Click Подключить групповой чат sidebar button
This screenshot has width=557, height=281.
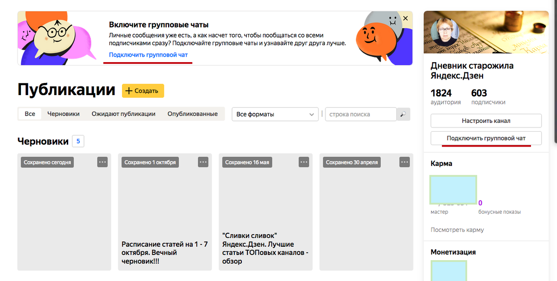[x=486, y=138]
